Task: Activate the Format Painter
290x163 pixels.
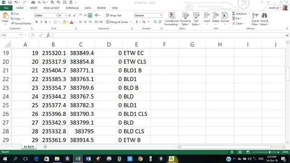Action: (21, 24)
